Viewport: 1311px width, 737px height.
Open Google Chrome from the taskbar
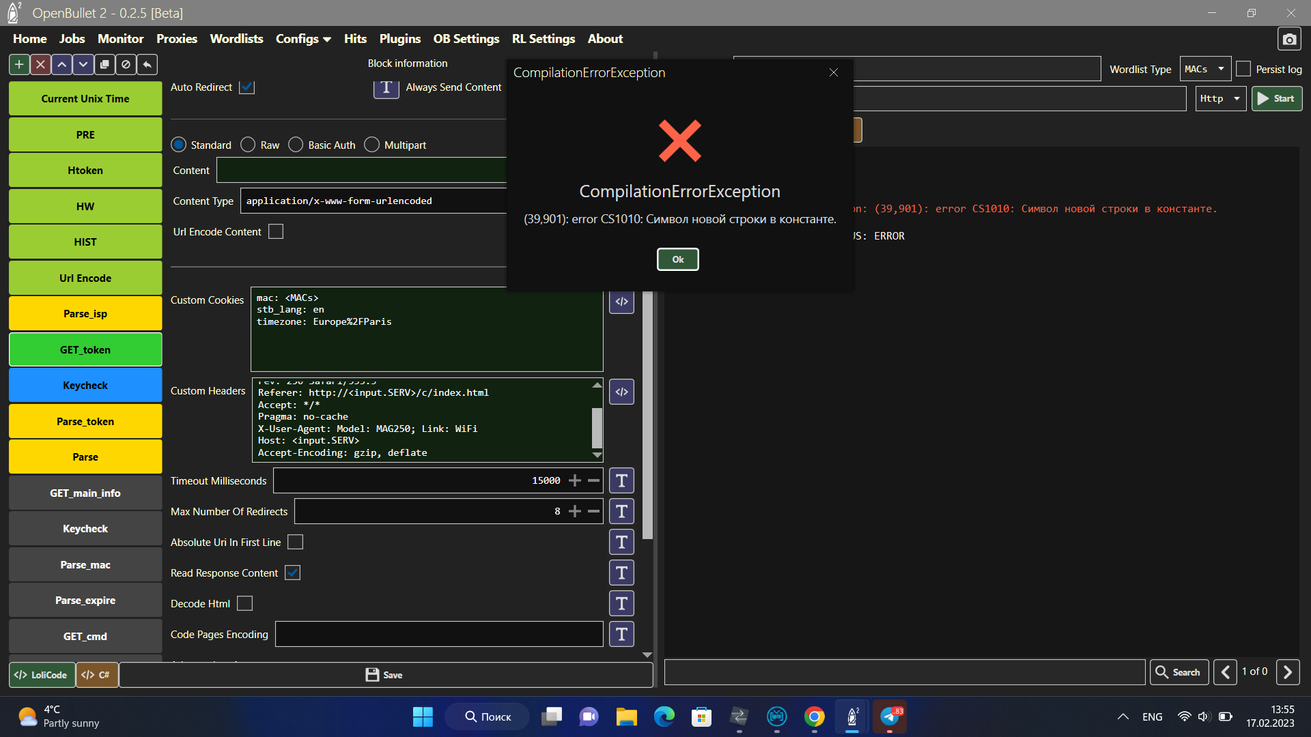pyautogui.click(x=814, y=717)
